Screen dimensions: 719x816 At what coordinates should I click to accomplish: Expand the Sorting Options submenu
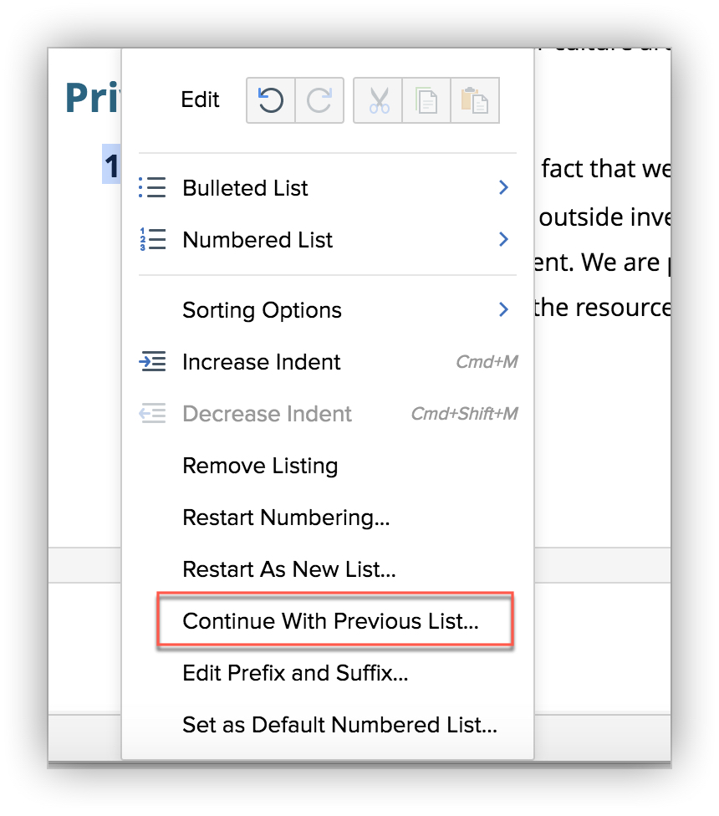tap(502, 309)
